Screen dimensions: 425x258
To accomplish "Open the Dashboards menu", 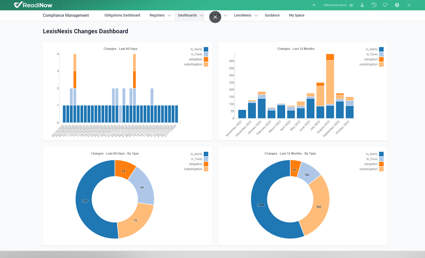I will pyautogui.click(x=187, y=15).
